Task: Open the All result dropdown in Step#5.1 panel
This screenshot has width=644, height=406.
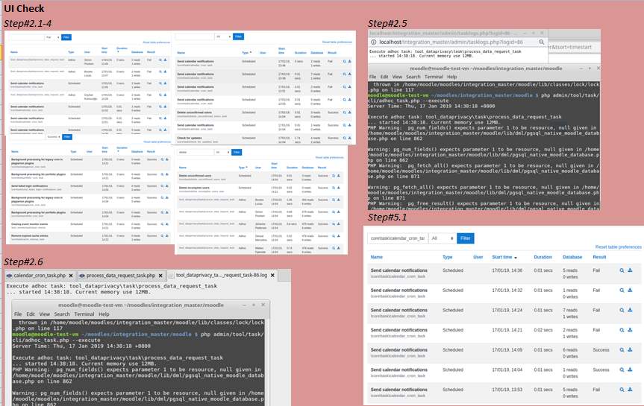Action: (x=443, y=238)
